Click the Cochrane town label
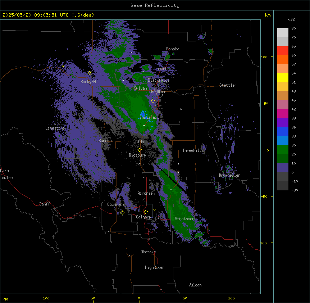This screenshot has height=303, width=310. [116, 204]
